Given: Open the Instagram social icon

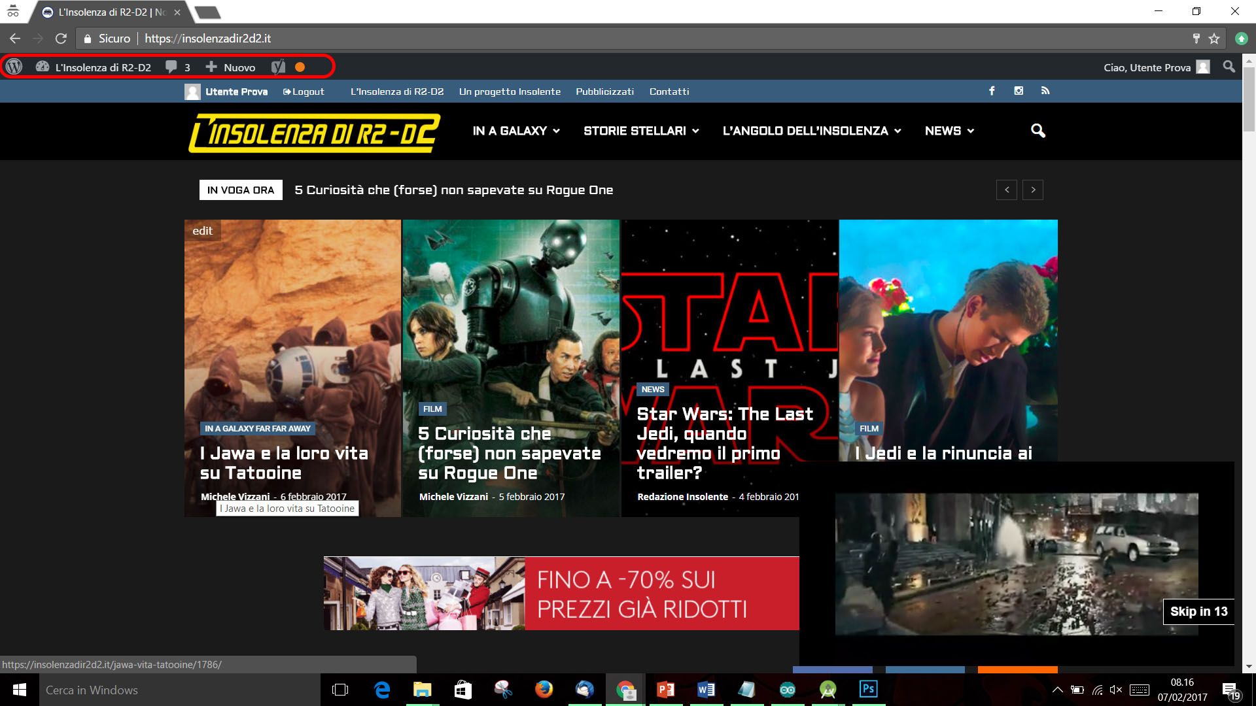Looking at the screenshot, I should [1019, 91].
